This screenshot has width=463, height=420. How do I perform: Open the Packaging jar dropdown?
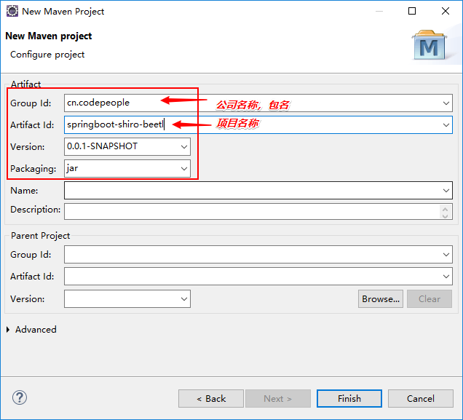coord(184,169)
